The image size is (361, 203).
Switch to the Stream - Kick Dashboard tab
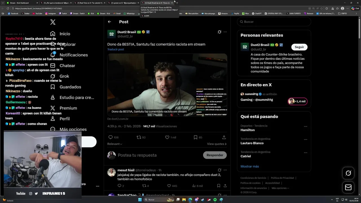[x=21, y=3]
